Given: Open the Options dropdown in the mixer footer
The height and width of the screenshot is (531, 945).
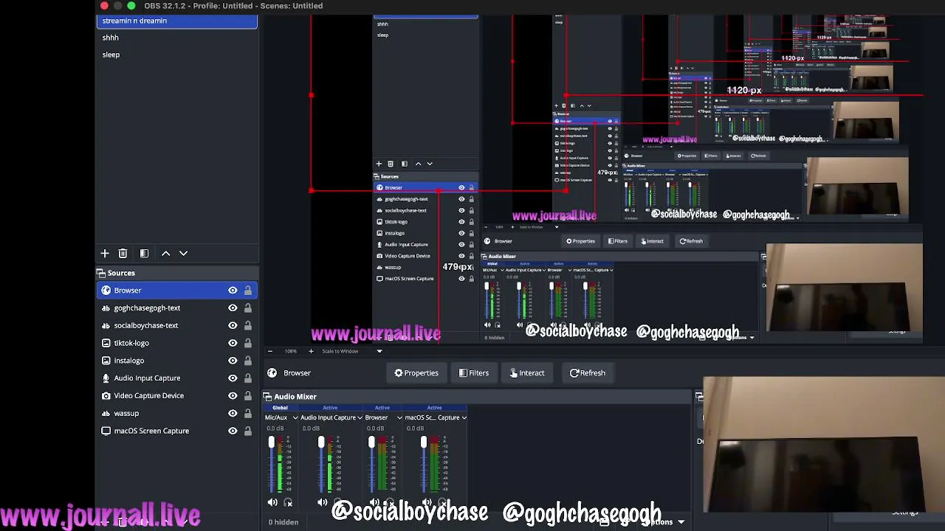Looking at the screenshot, I should pos(663,522).
